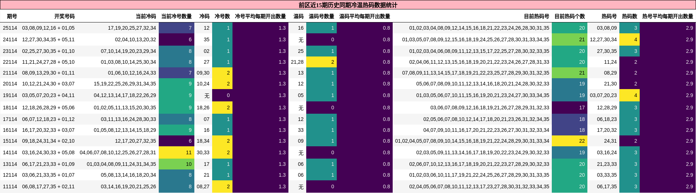Click hot code cell 03,07,20,23

[603, 95]
